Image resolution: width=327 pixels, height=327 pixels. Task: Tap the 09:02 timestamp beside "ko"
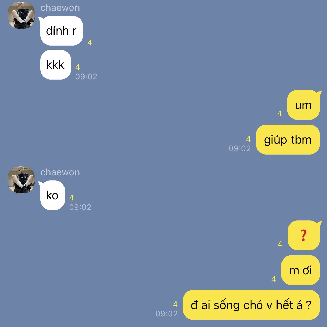tap(80, 207)
